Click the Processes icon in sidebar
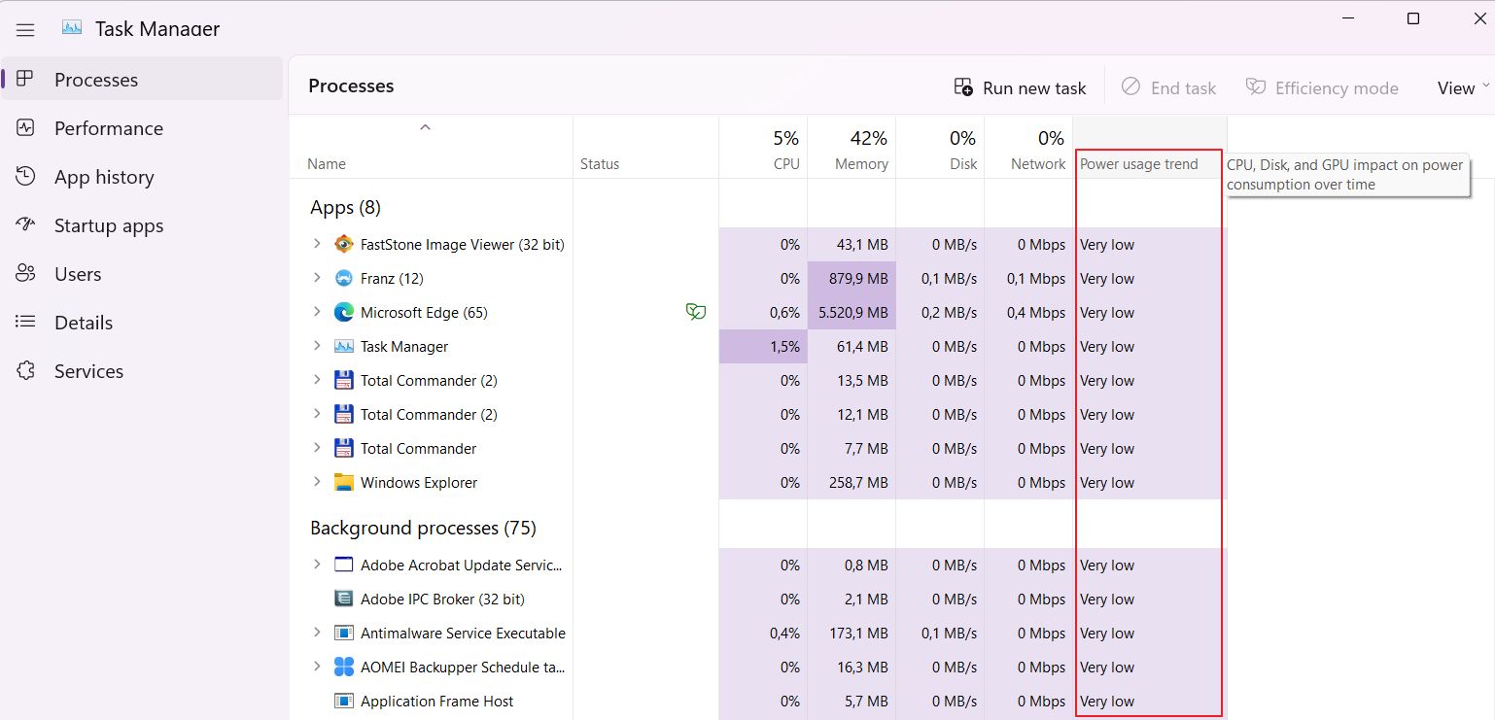 (26, 80)
